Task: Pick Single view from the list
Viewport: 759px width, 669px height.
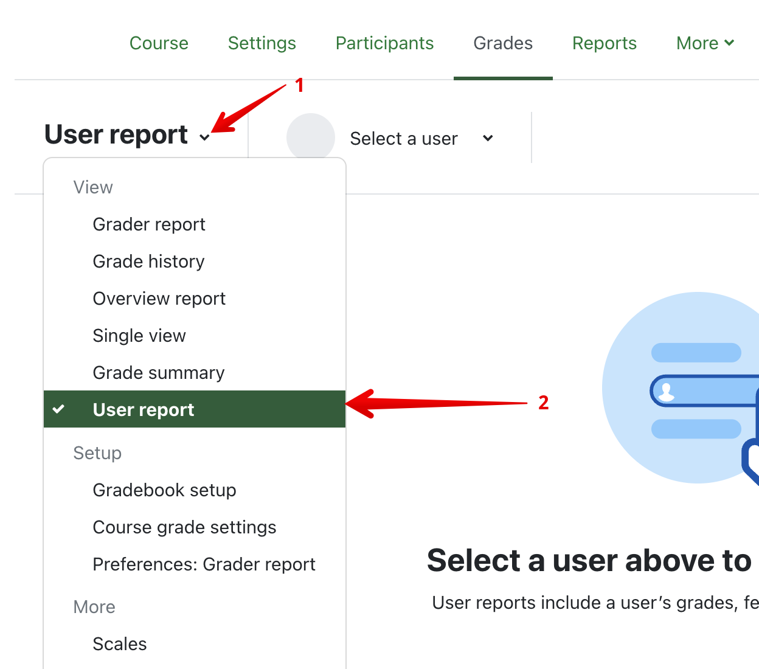Action: coord(139,336)
